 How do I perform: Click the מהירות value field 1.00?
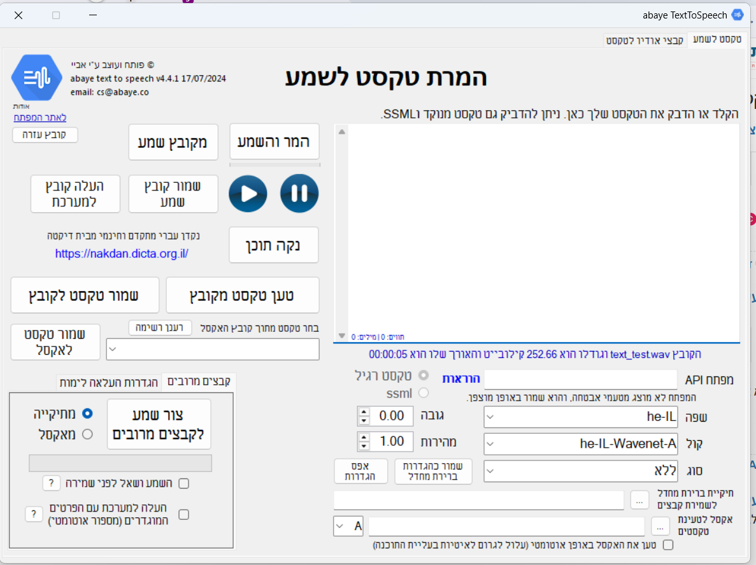392,441
